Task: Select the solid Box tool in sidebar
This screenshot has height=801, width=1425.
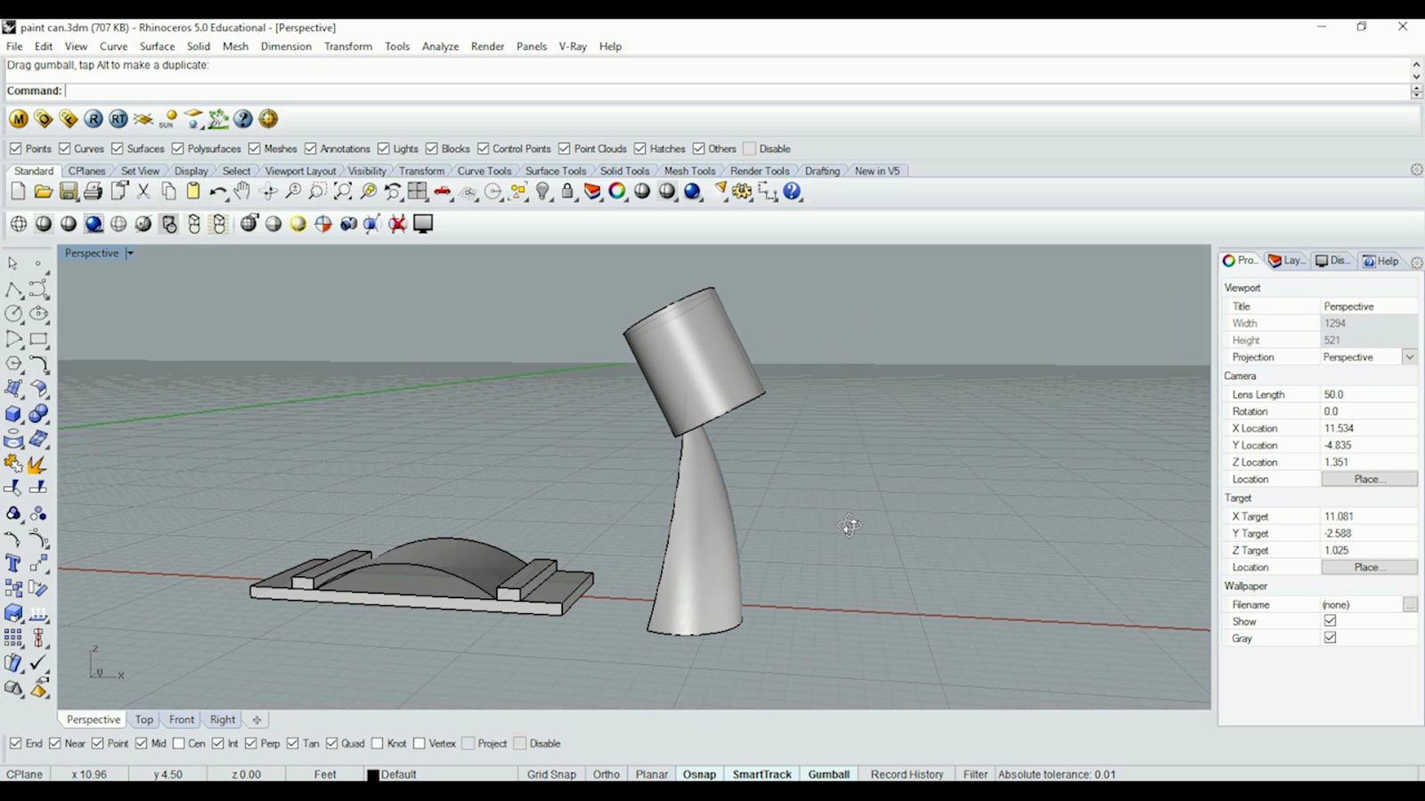Action: tap(12, 414)
